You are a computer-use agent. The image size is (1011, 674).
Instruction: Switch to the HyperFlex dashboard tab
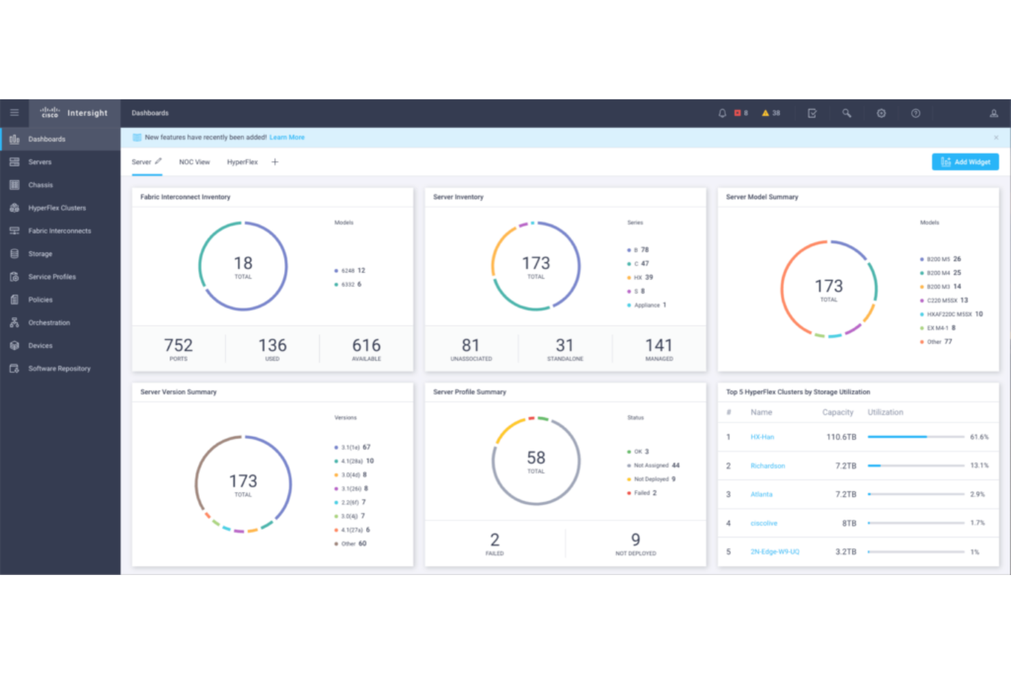[x=242, y=162]
